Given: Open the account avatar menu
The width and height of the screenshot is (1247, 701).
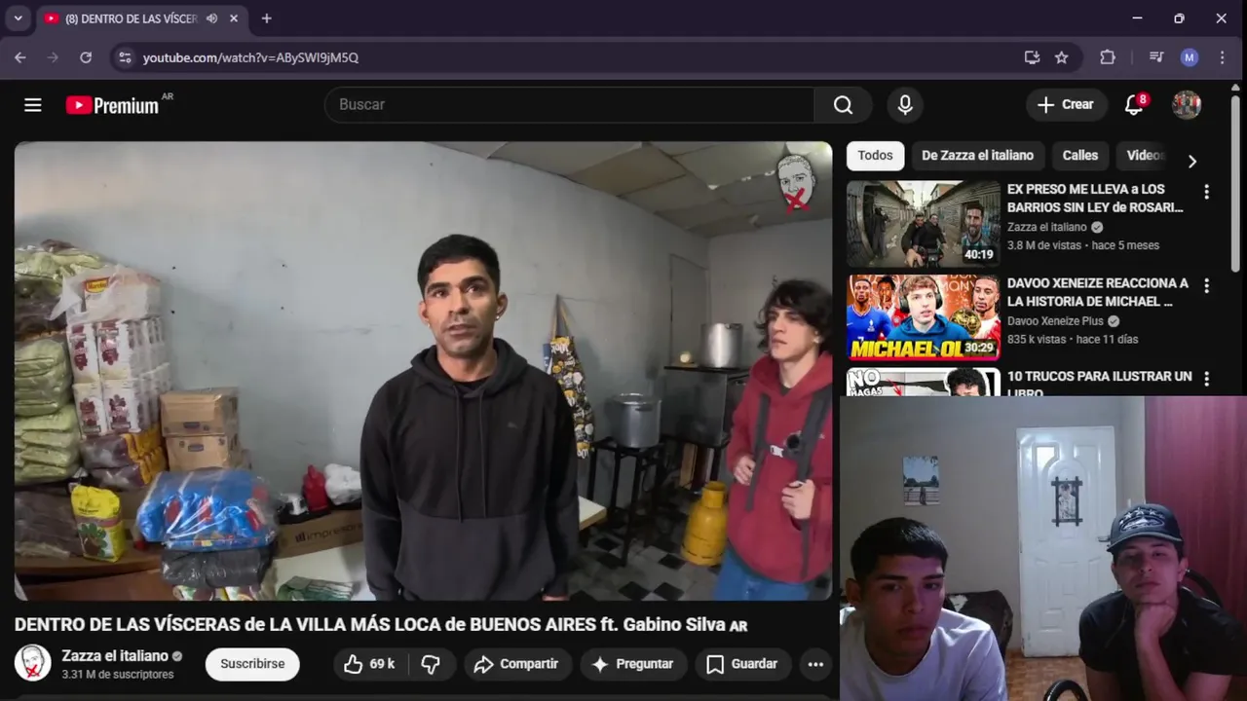Looking at the screenshot, I should coord(1187,105).
